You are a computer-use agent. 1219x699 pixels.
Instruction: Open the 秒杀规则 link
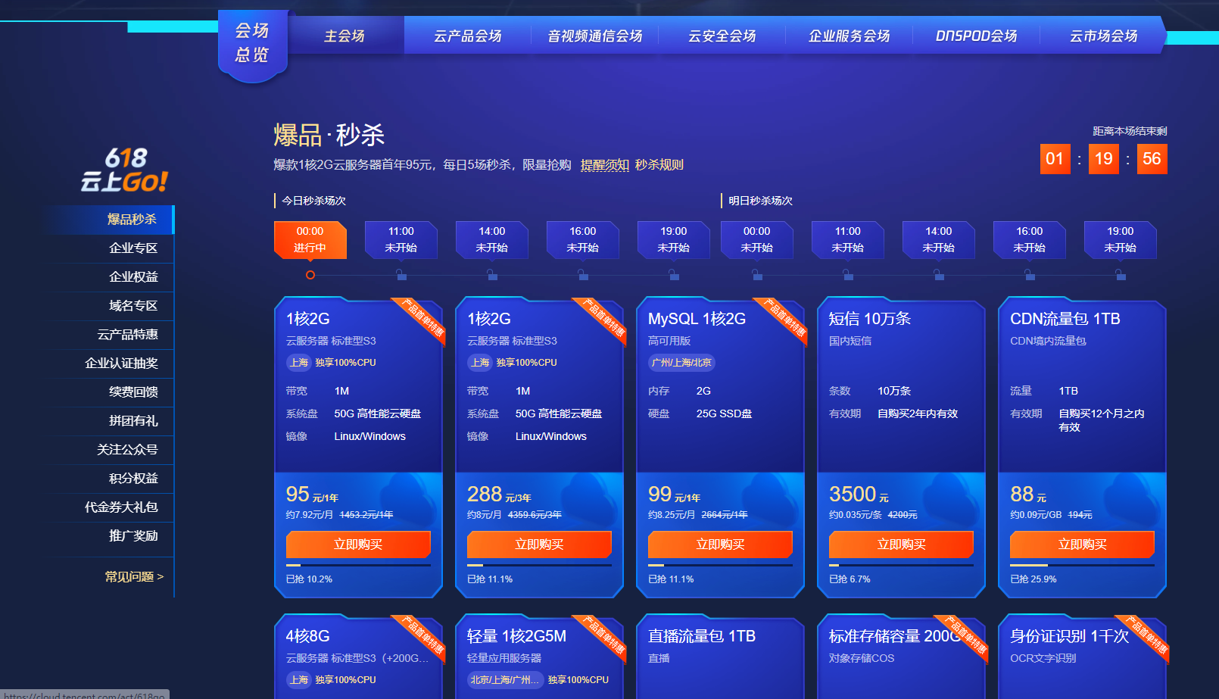(x=659, y=165)
